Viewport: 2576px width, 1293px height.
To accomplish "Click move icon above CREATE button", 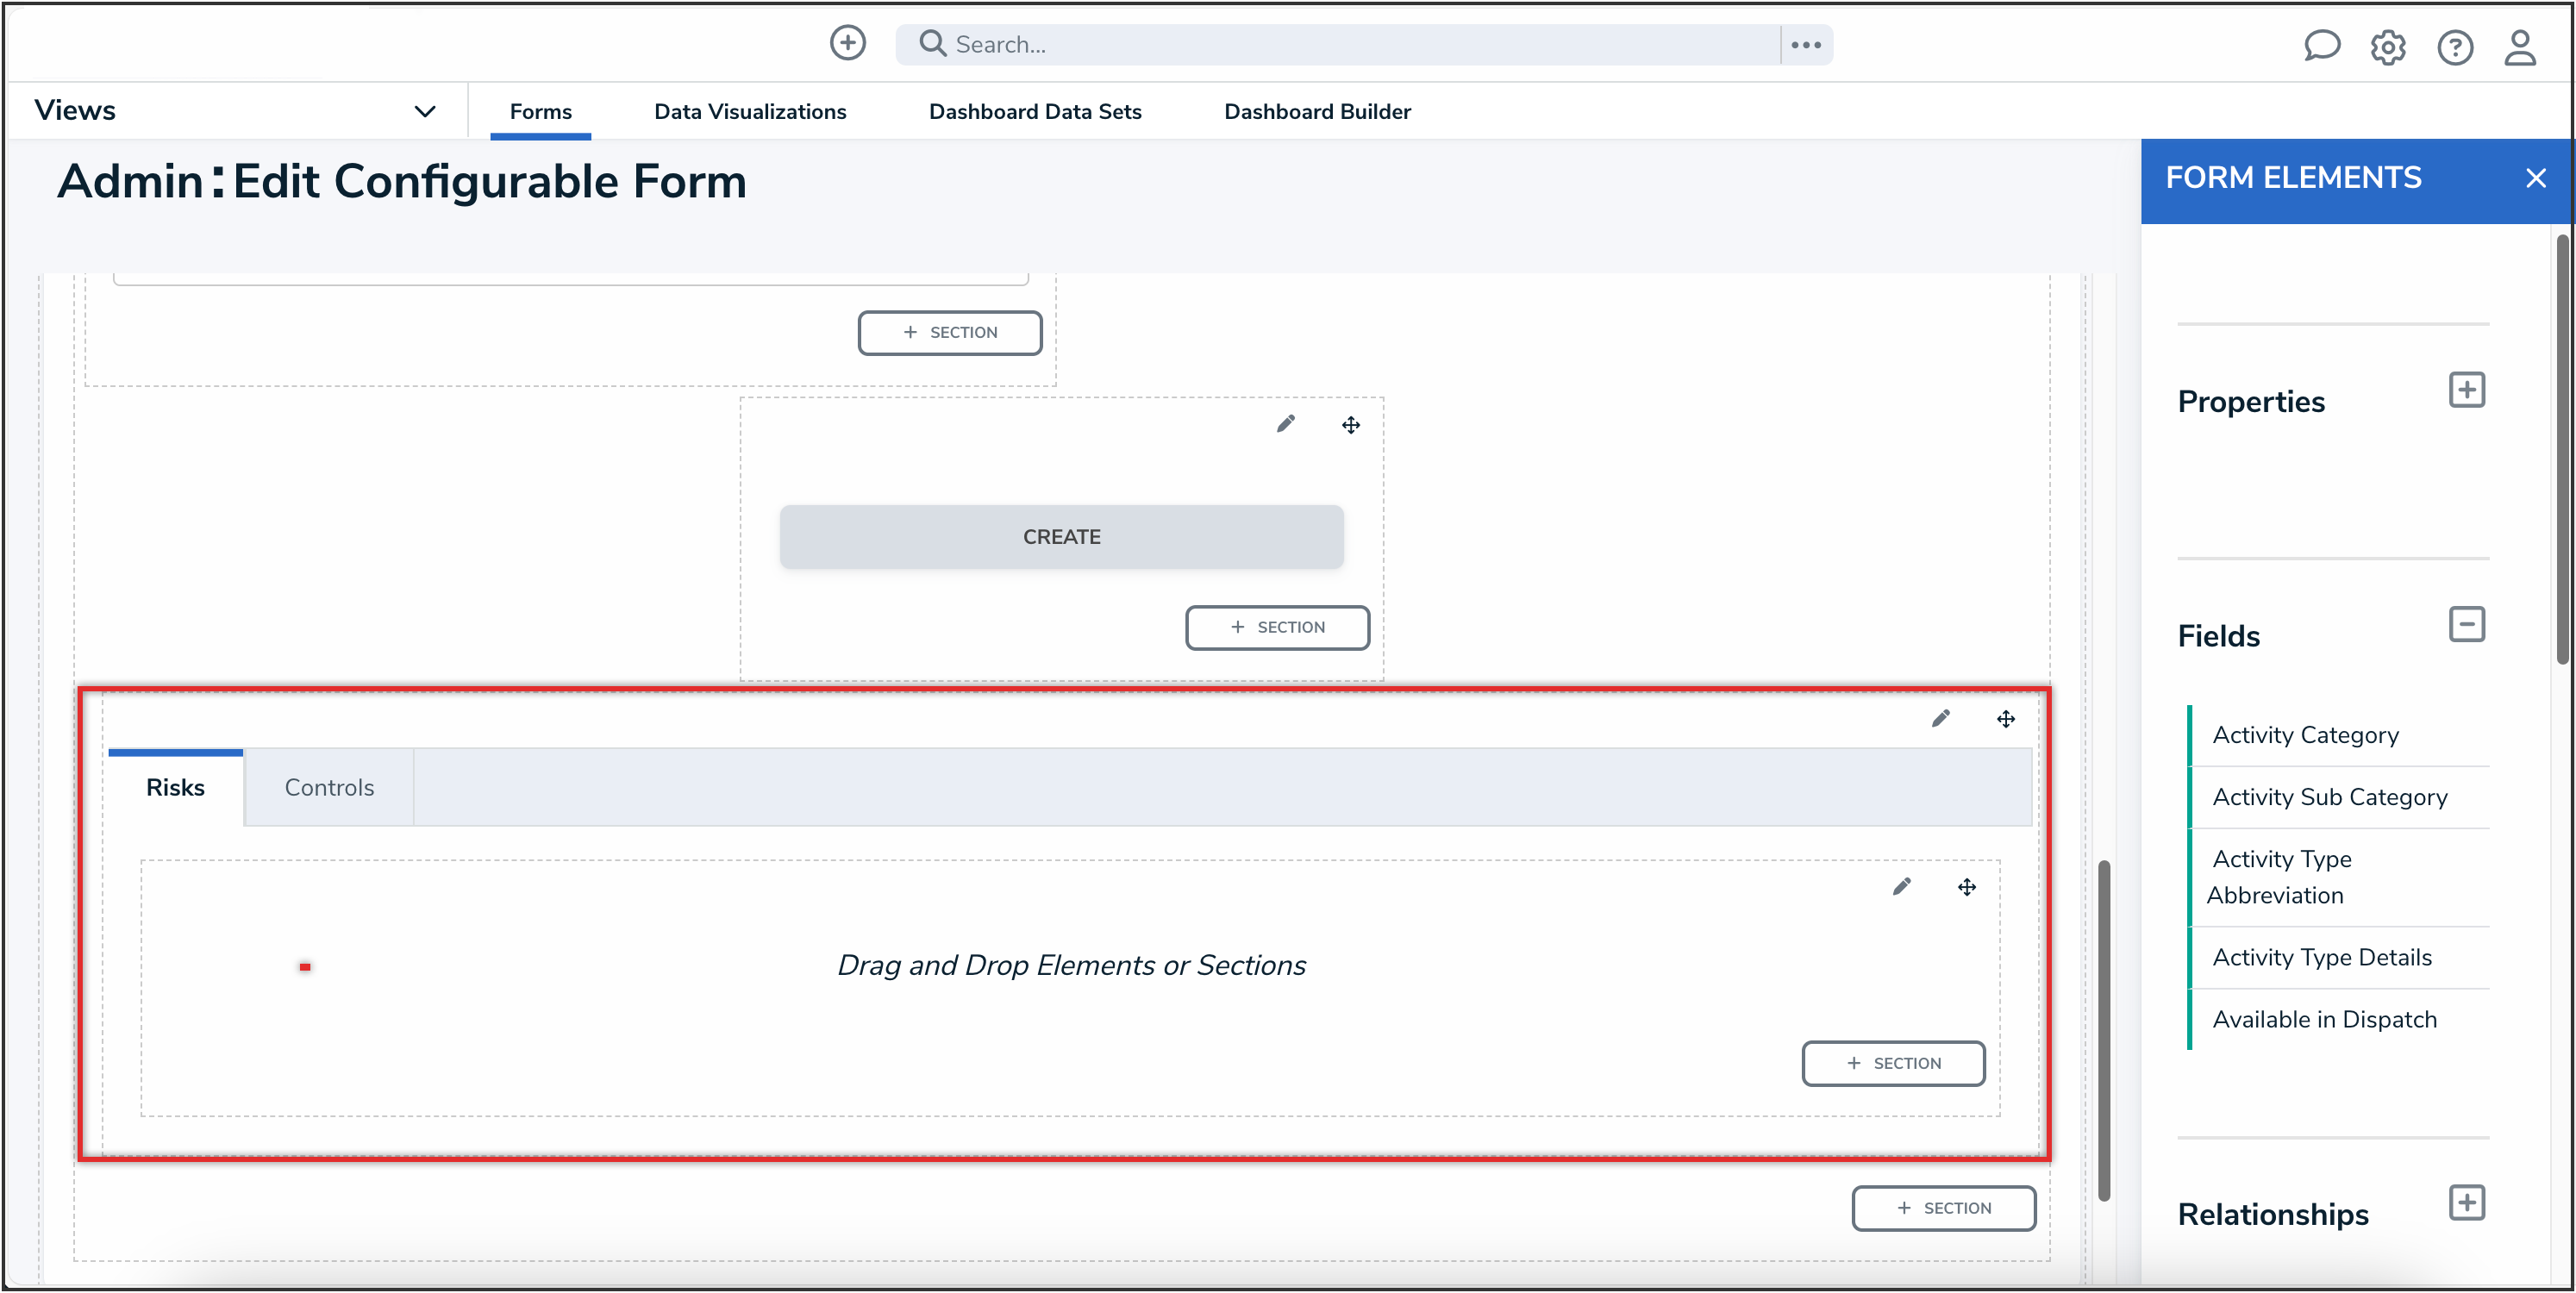I will pyautogui.click(x=1350, y=425).
